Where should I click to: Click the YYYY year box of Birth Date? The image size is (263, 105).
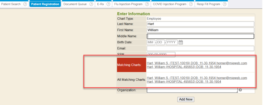point(172,42)
